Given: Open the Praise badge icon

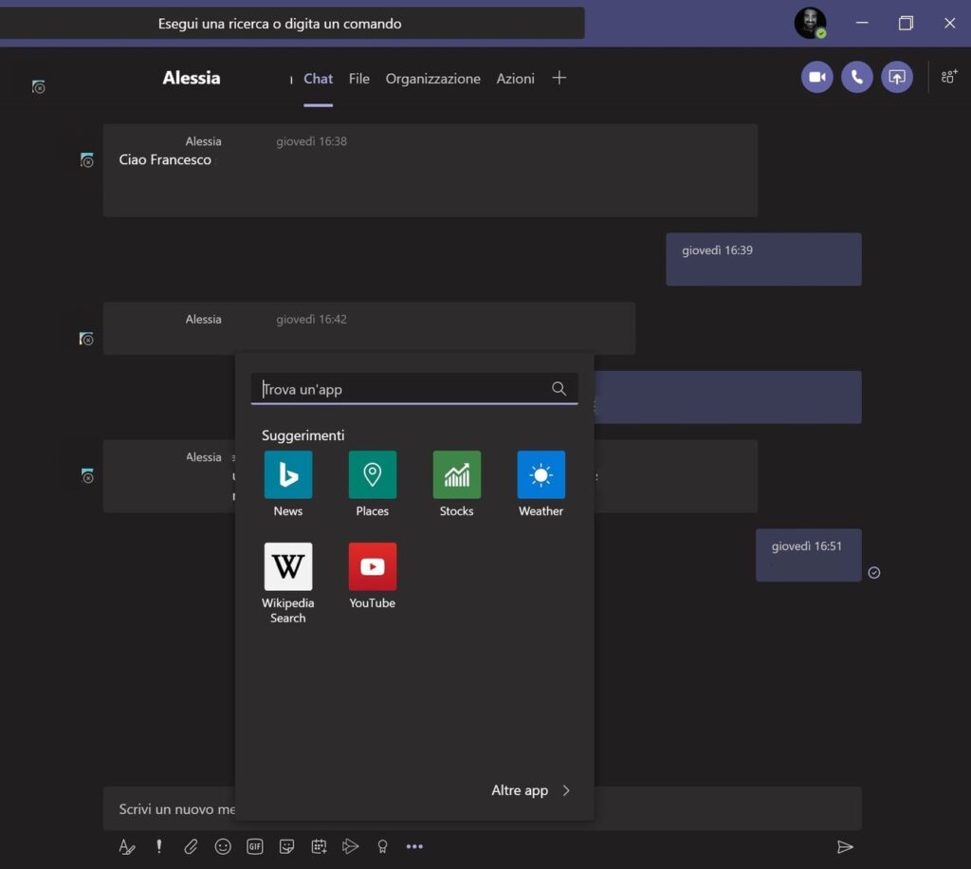Looking at the screenshot, I should pyautogui.click(x=383, y=846).
